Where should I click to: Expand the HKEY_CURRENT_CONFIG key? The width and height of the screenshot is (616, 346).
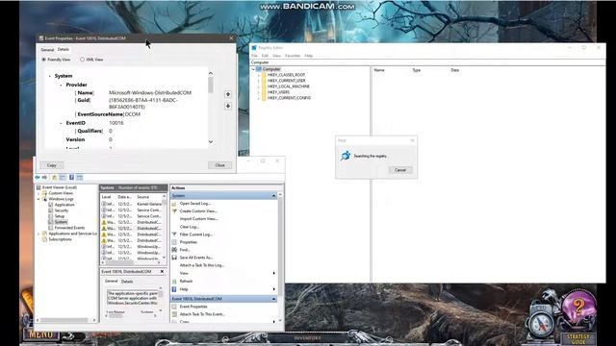(259, 98)
